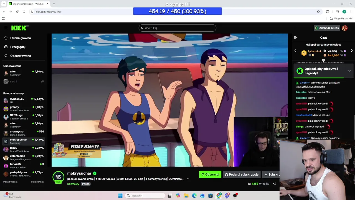The image size is (355, 200).
Task: Open the Chrome apps grid icon
Action: (4, 19)
